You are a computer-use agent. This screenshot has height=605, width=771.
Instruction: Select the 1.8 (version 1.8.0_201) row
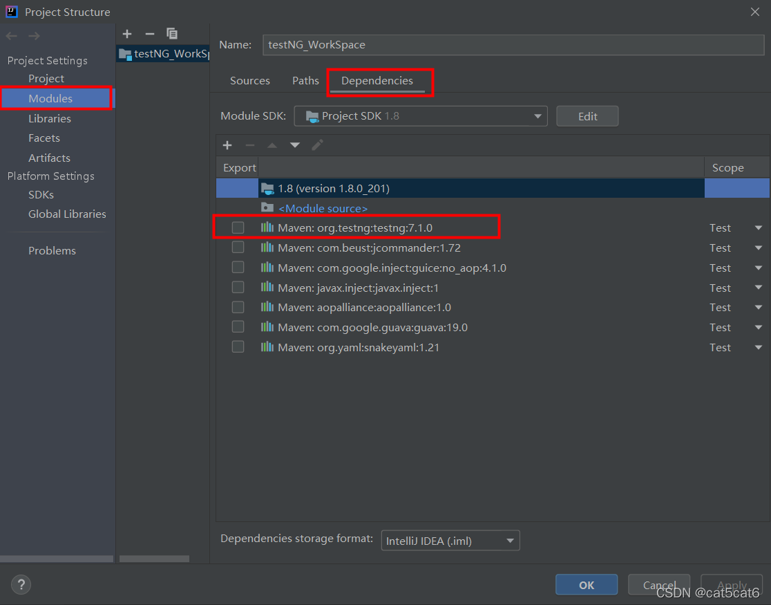point(493,188)
